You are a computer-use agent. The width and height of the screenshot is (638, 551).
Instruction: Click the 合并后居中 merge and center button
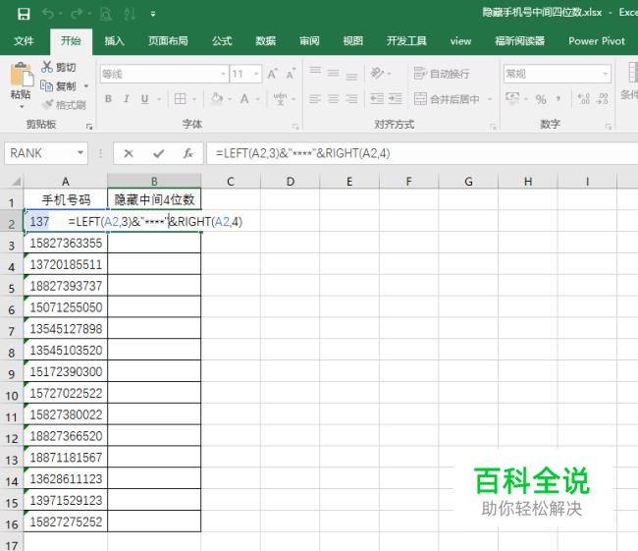(x=447, y=99)
